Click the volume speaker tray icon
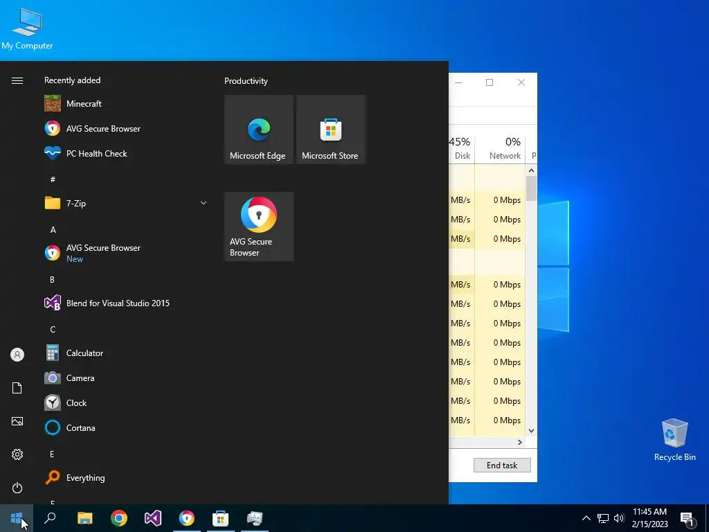This screenshot has width=709, height=532. 619,518
